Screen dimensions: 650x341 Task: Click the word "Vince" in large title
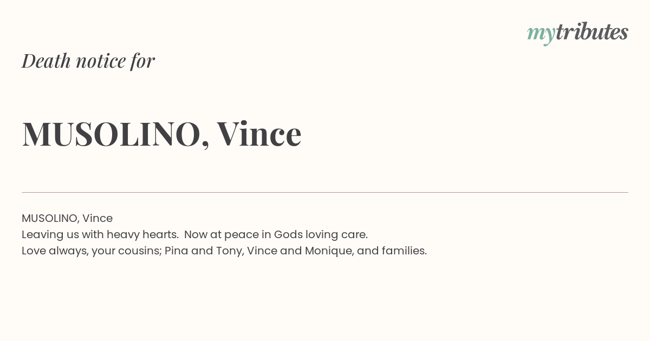(x=259, y=133)
